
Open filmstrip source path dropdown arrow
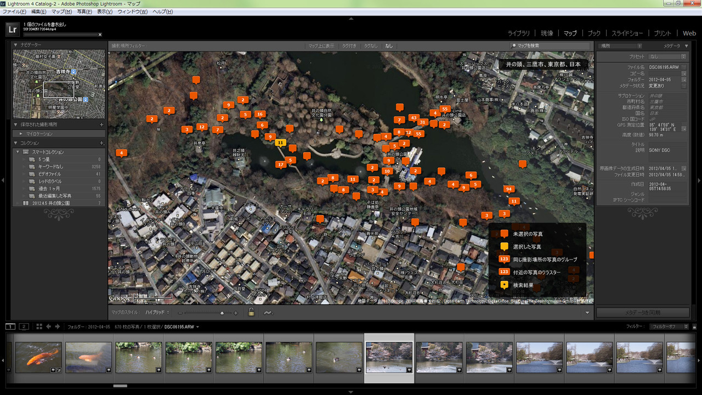click(197, 327)
